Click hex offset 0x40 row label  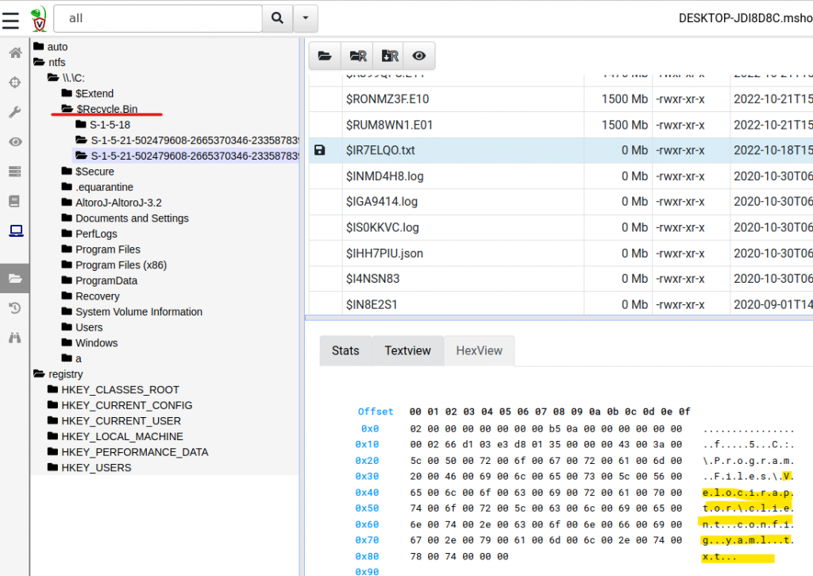point(367,493)
